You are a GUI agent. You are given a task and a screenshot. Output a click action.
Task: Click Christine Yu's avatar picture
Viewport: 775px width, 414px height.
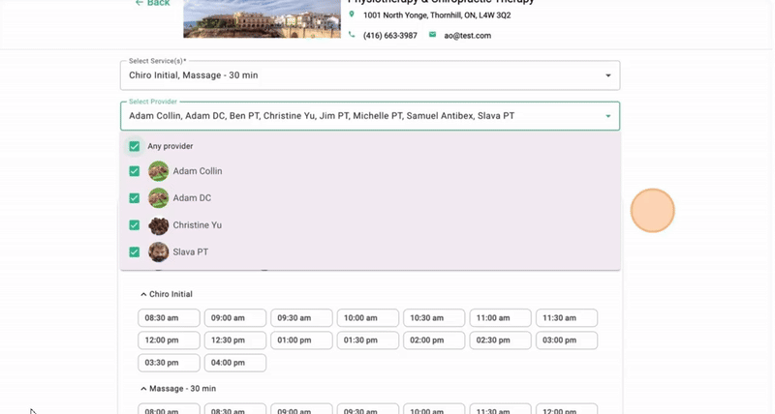(158, 225)
